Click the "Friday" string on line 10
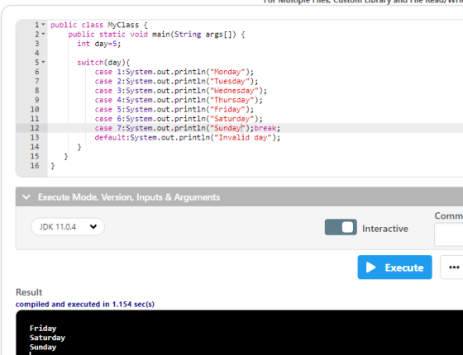This screenshot has height=355, width=463. (x=227, y=109)
